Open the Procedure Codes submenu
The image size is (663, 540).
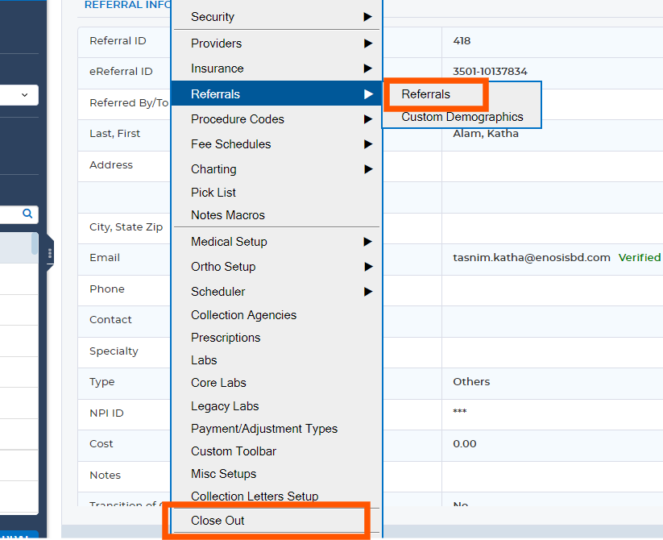[276, 119]
